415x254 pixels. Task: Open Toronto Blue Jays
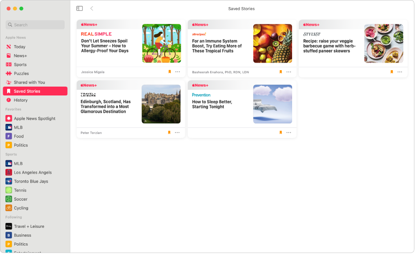coord(35,182)
